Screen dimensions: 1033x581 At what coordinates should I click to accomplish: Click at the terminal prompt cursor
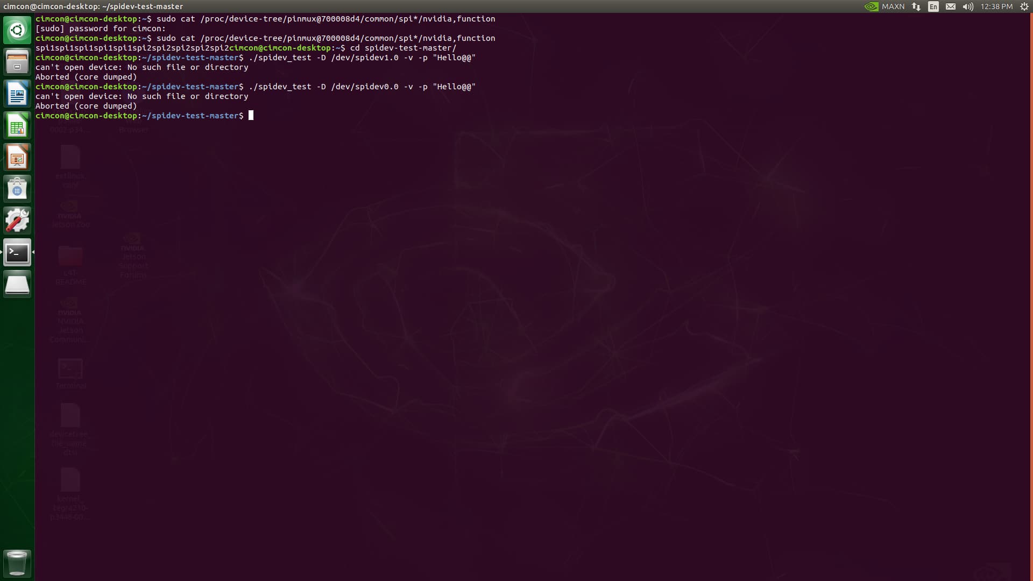tap(251, 116)
